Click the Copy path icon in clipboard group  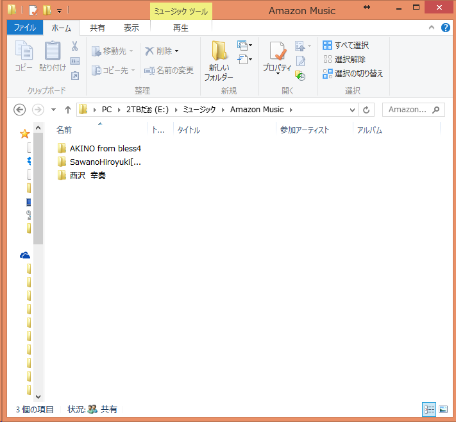pos(75,61)
